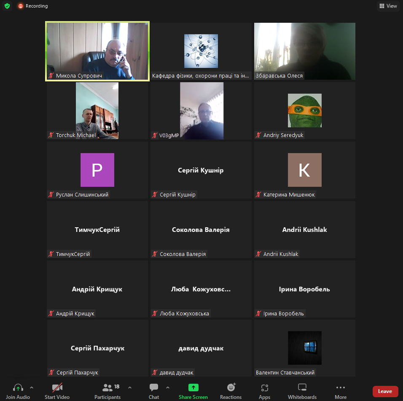Viewport: 403px width, 401px height.
Task: Open the Participants panel icon
Action: tap(108, 388)
